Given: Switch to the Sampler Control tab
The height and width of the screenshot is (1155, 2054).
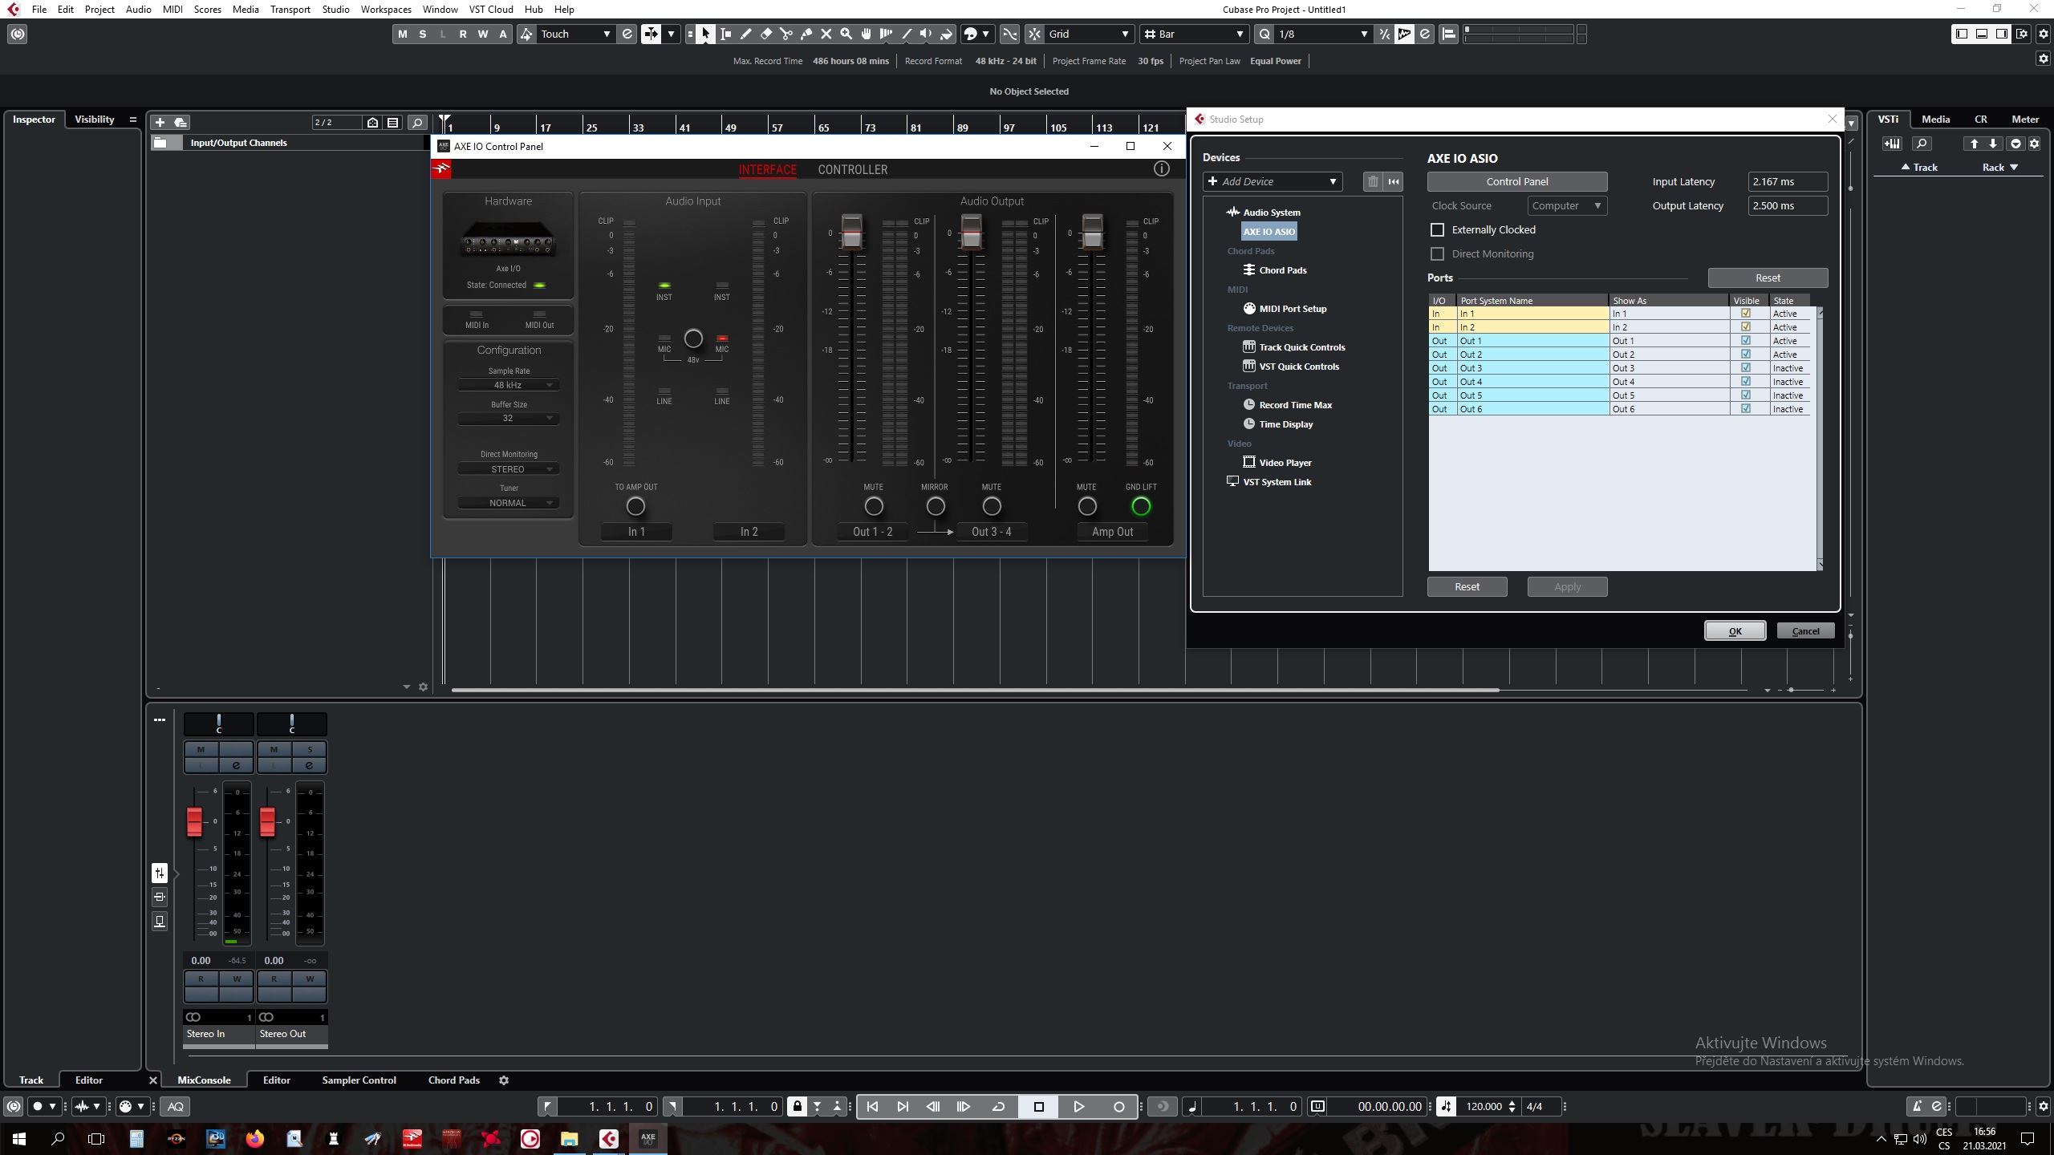Looking at the screenshot, I should pos(359,1080).
